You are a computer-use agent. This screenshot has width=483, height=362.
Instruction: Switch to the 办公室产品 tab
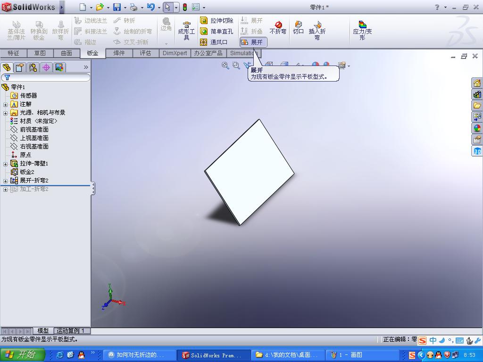tap(208, 53)
